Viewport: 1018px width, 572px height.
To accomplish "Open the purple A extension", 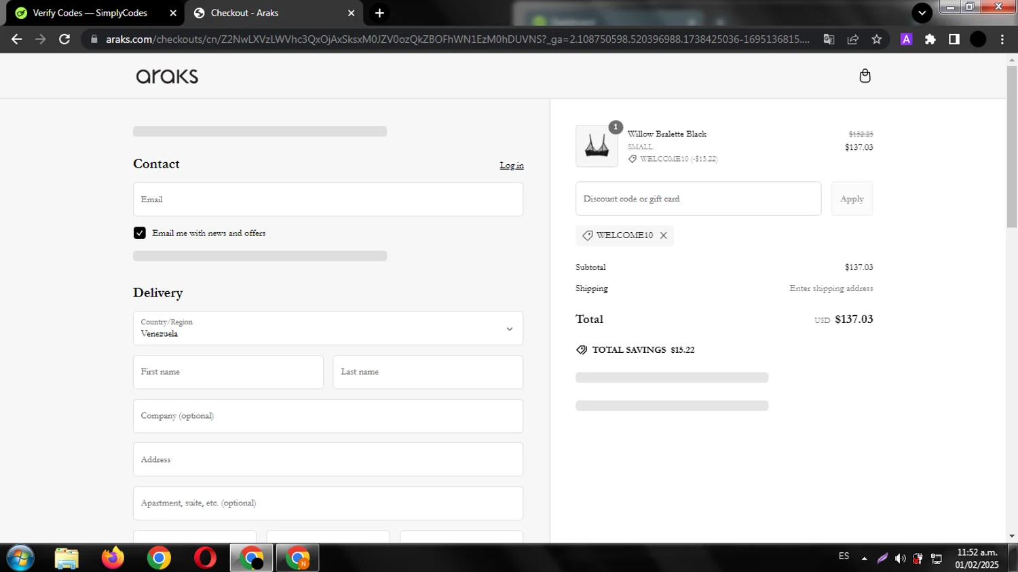I will [x=906, y=39].
